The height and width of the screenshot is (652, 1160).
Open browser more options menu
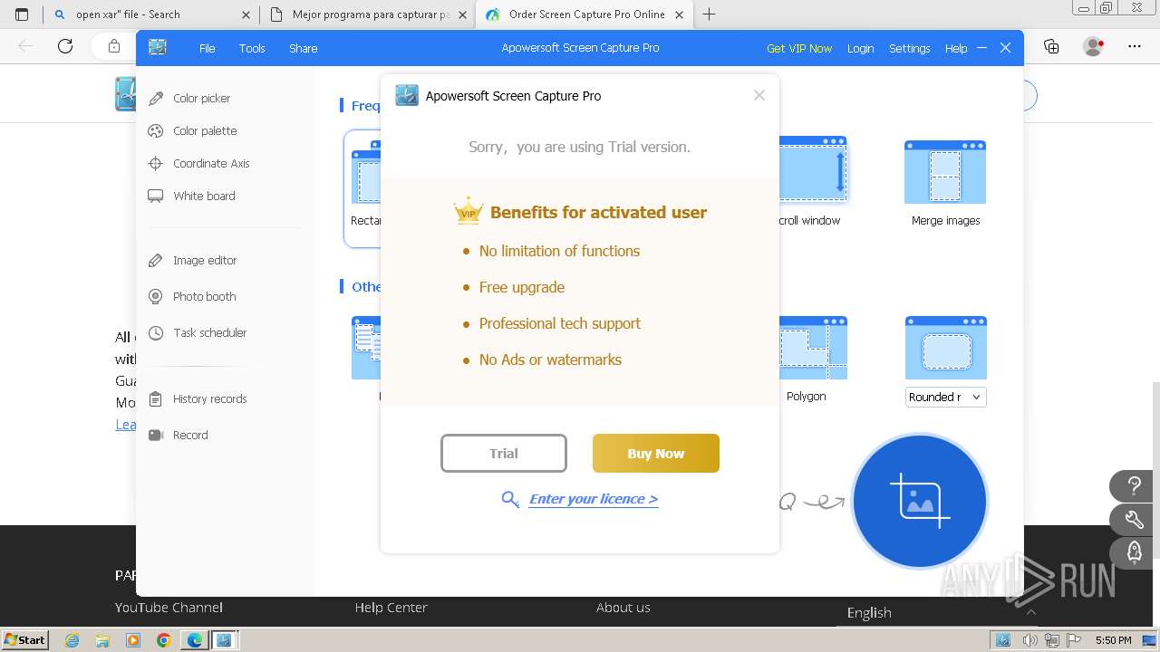tap(1135, 46)
